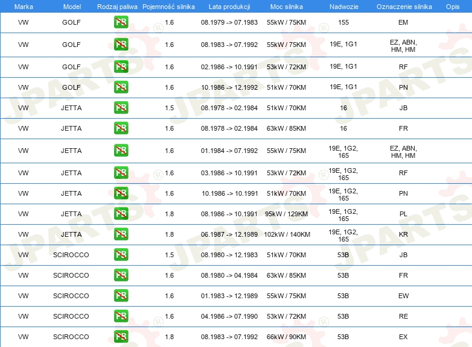The width and height of the screenshot is (472, 347).
Task: Click the Opis column header
Action: click(x=453, y=7)
